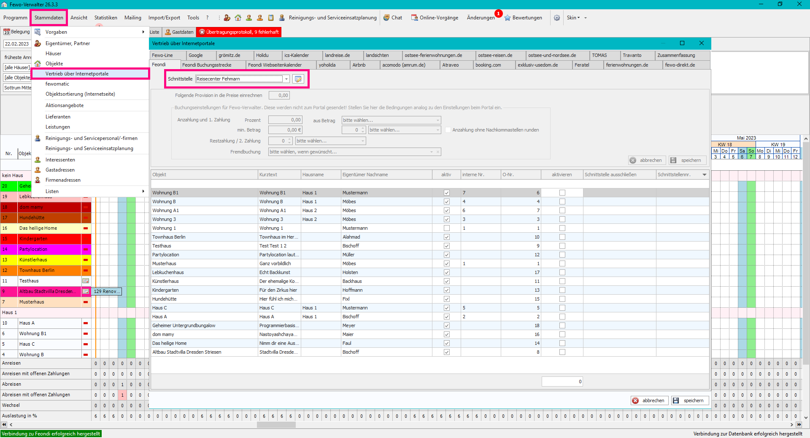Click the clipboard icon in toolbar
The width and height of the screenshot is (810, 438).
click(x=271, y=18)
